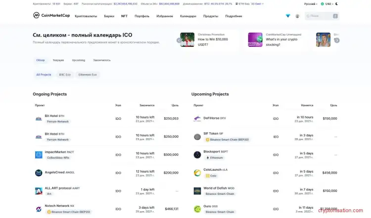
Task: Open the CoinMarketCap Unwrapped banner thumbnail
Action: point(255,39)
